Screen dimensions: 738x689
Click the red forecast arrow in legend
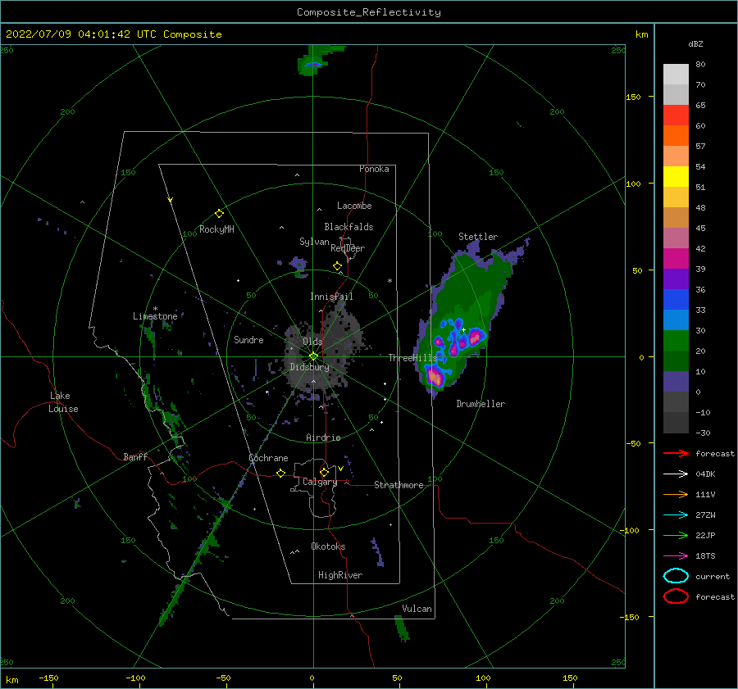point(676,453)
